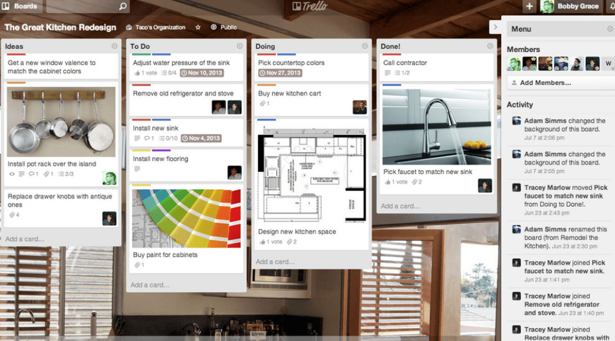Click green label on Adjust water pressure card
The height and width of the screenshot is (341, 615).
(x=142, y=55)
